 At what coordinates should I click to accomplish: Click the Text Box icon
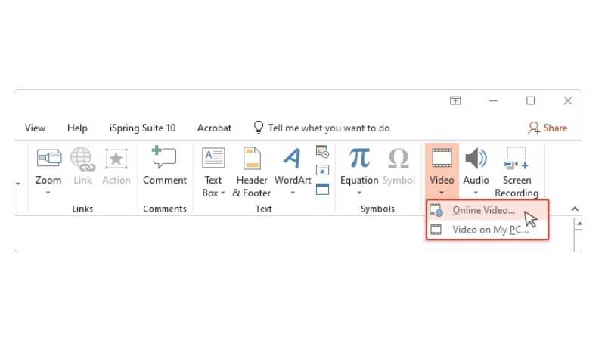213,158
